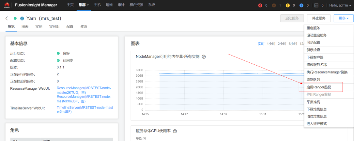Click the green running-status indicator
This screenshot has height=141, width=354.
coord(58,54)
